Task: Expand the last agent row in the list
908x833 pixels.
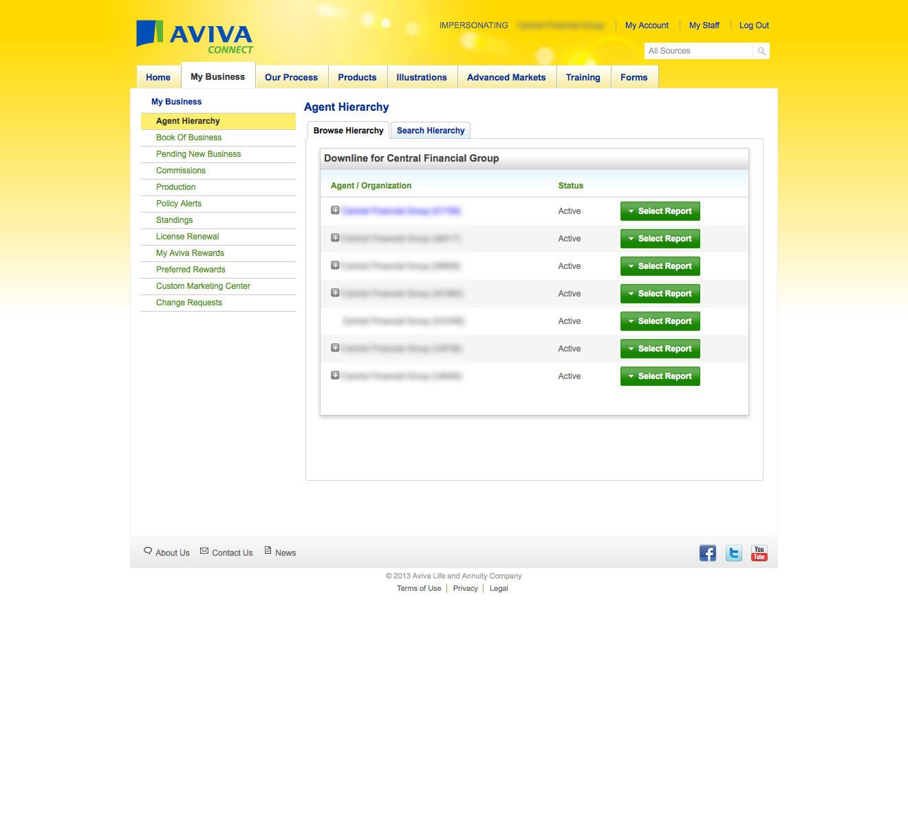Action: pyautogui.click(x=335, y=375)
